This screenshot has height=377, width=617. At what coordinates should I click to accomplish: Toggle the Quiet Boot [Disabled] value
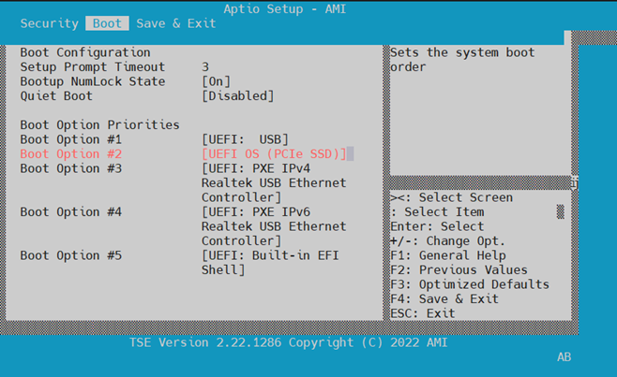coord(237,95)
